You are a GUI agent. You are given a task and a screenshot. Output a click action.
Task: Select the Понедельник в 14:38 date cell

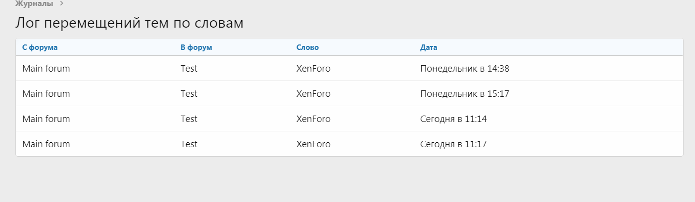[464, 69]
